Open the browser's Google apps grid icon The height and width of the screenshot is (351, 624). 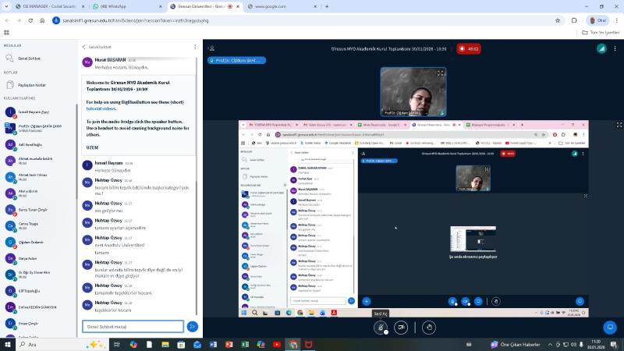click(x=6, y=33)
